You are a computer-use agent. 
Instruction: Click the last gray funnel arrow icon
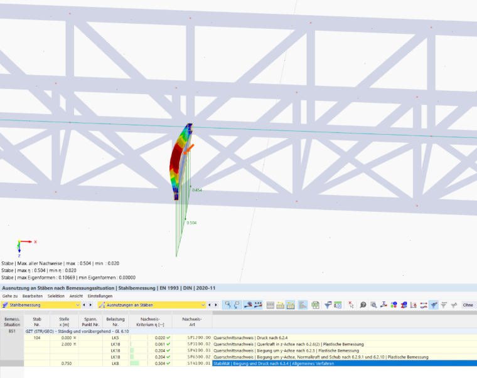[454, 305]
